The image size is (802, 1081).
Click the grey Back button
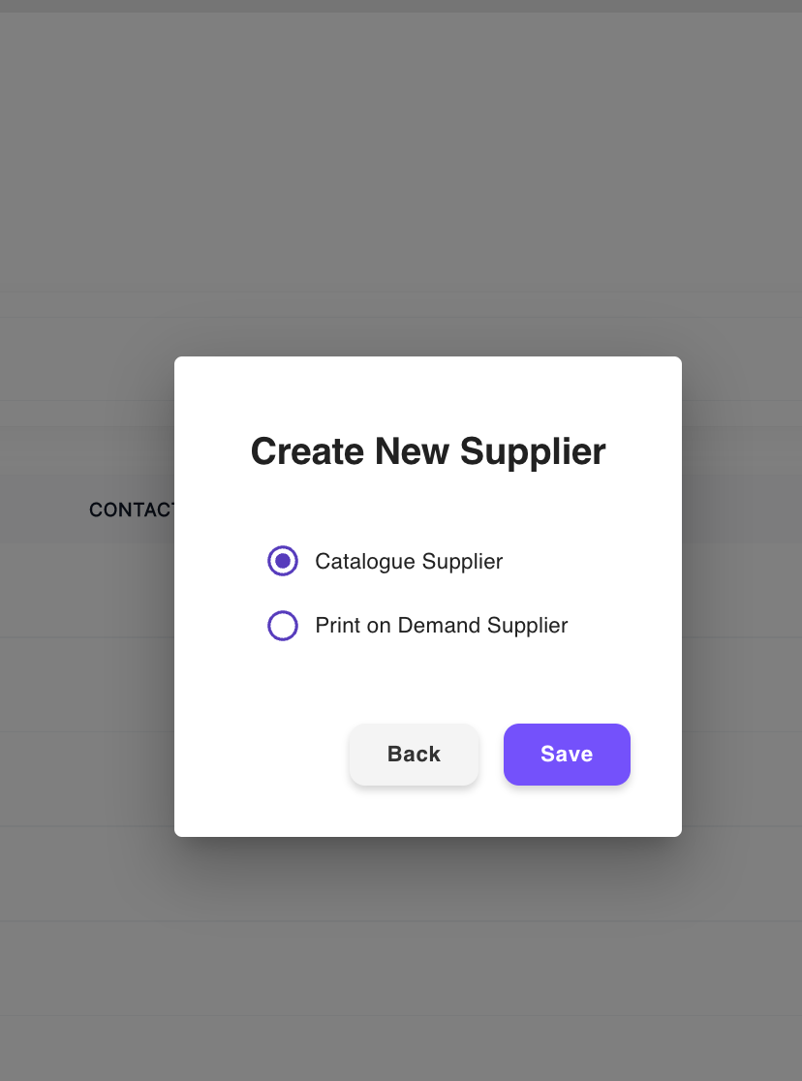414,755
